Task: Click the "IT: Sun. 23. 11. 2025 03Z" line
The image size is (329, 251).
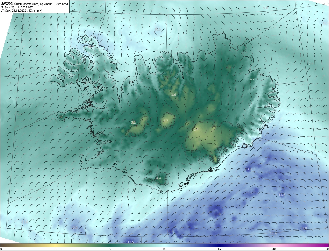Action: point(16,7)
